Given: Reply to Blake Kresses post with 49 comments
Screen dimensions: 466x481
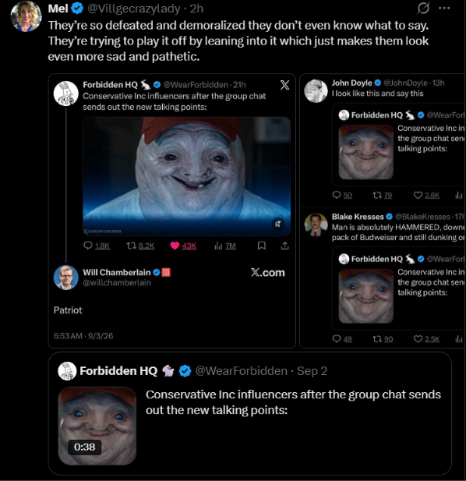Looking at the screenshot, I should [x=337, y=338].
